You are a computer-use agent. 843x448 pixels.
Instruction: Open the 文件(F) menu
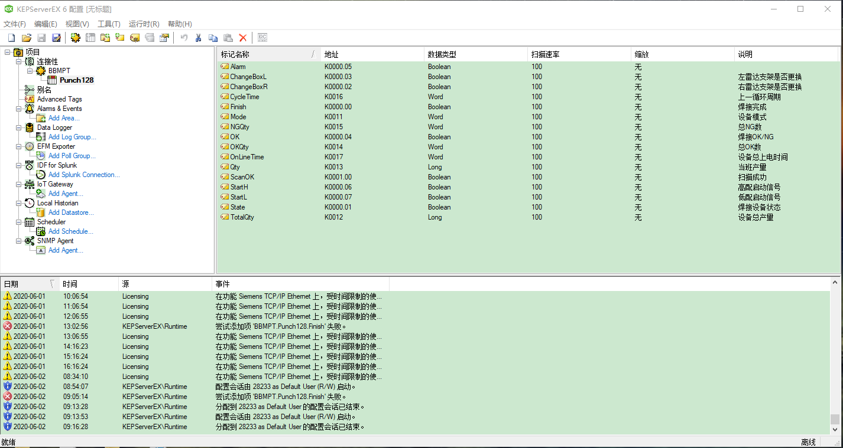click(x=15, y=24)
